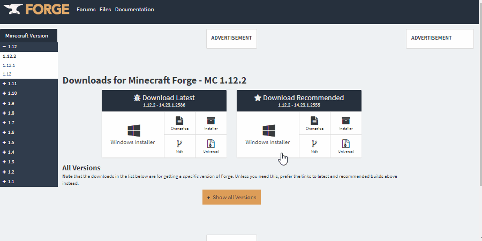482x241 pixels.
Task: Expand the 1.9 version group
Action: [x=29, y=103]
